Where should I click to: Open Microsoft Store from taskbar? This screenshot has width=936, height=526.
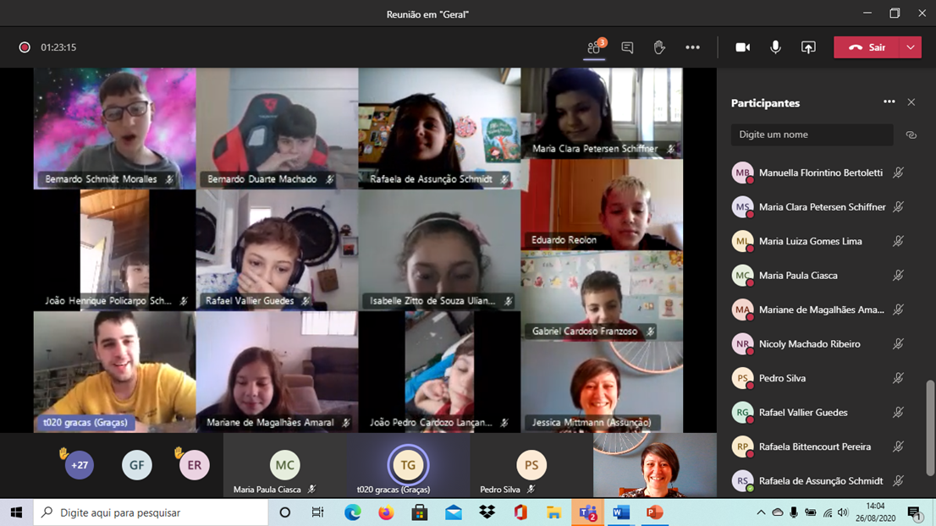pyautogui.click(x=420, y=512)
